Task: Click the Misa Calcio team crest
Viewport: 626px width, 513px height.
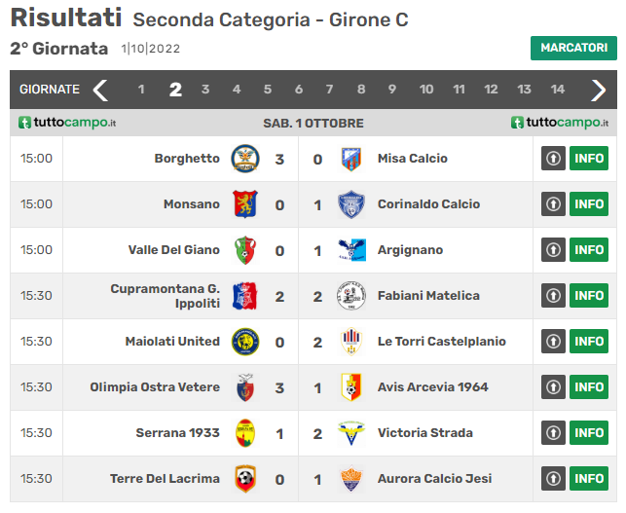Action: pos(351,159)
